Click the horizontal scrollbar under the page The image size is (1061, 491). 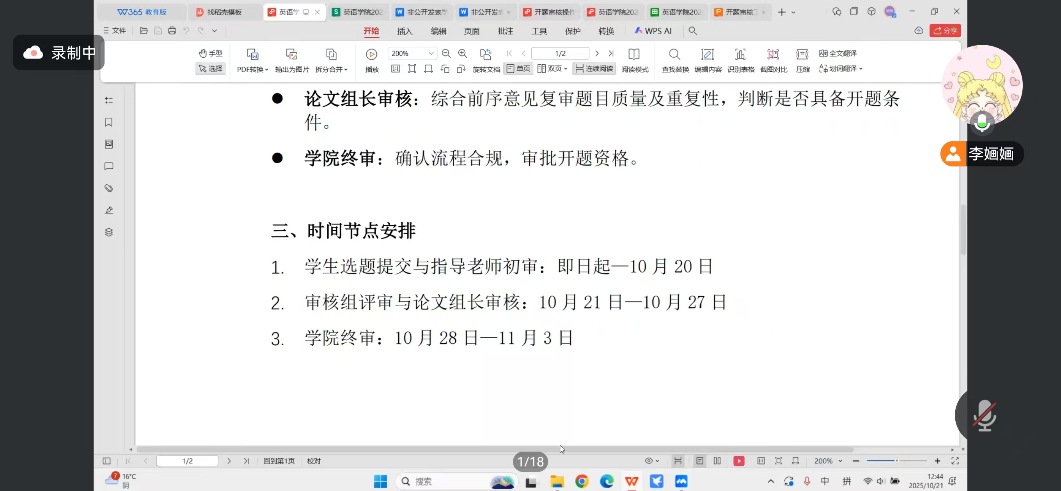(494, 449)
